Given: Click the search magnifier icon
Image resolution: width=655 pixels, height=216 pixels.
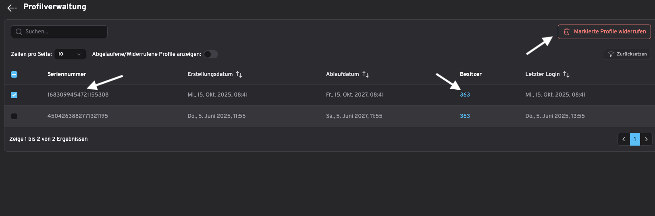Looking at the screenshot, I should 19,32.
